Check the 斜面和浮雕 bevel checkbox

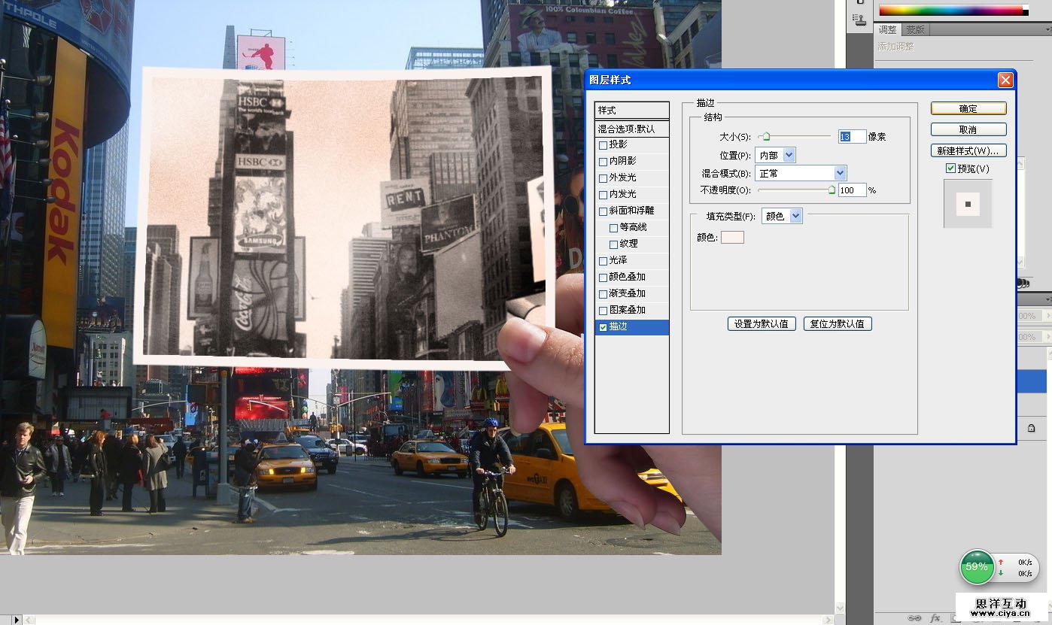603,211
